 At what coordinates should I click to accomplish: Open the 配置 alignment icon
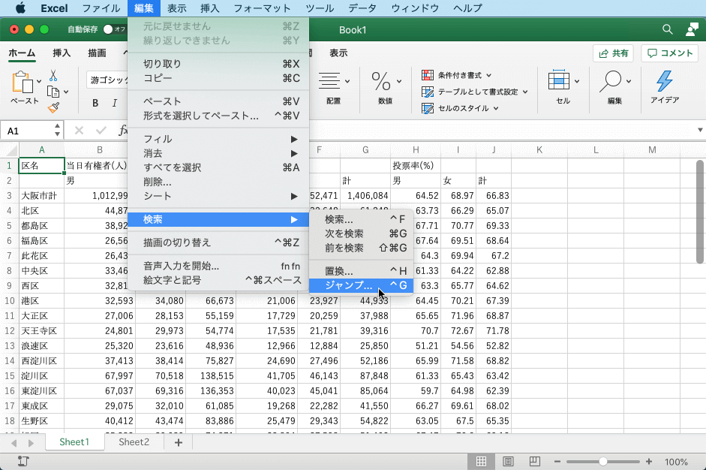(x=329, y=81)
